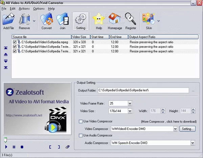Click the Join files icon

point(63,19)
